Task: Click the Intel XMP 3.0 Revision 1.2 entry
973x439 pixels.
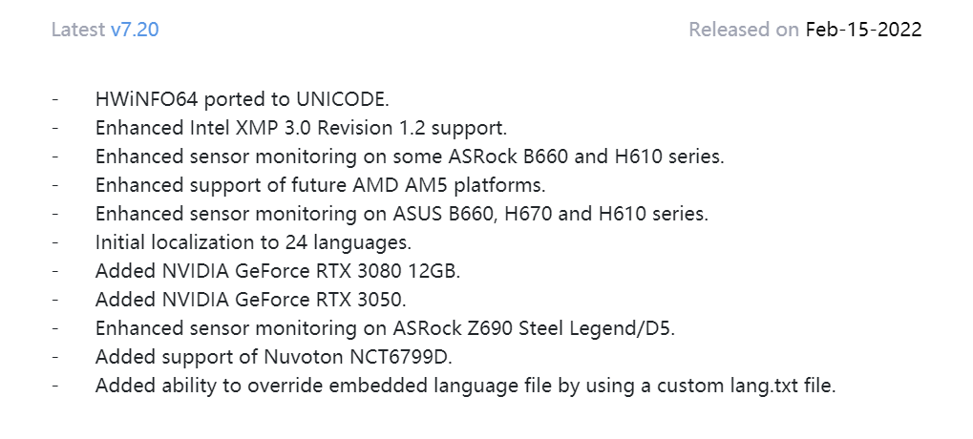Action: [x=301, y=128]
